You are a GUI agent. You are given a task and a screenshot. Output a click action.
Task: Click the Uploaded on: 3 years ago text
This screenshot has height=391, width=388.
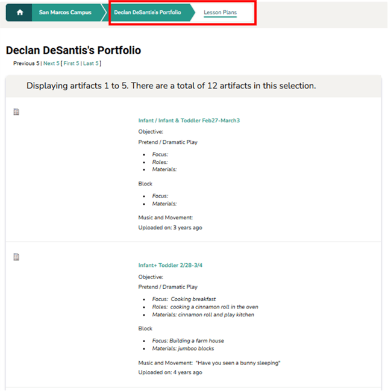[x=170, y=228]
